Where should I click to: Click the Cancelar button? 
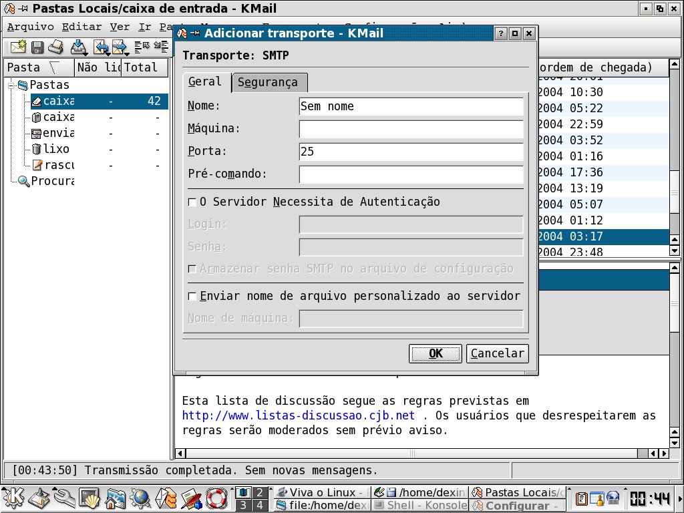click(497, 353)
